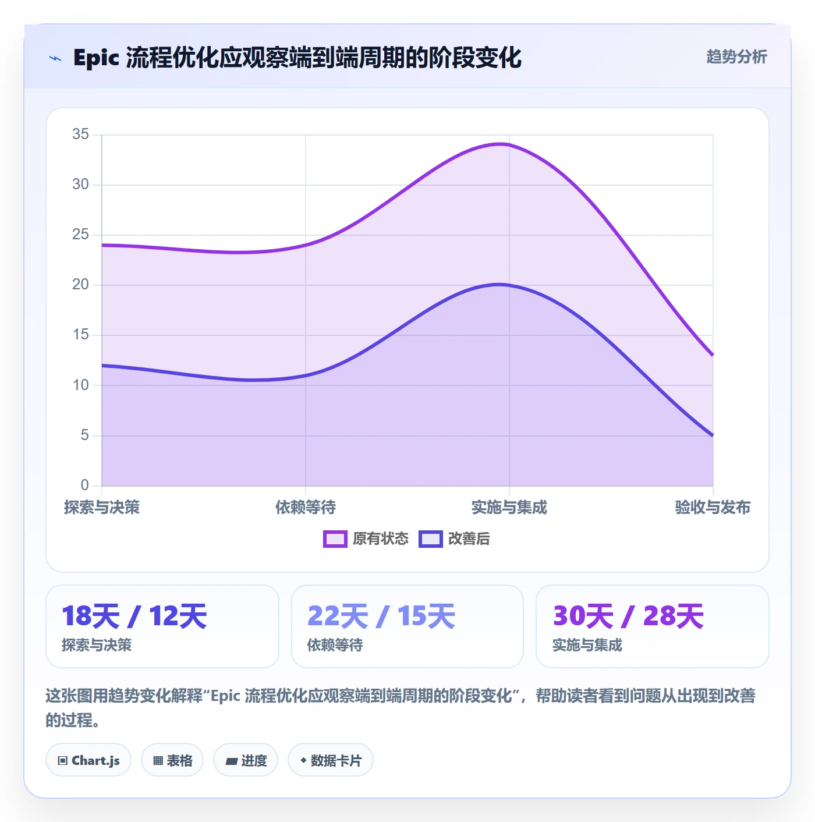Click the 实施与集成 x-axis label
The width and height of the screenshot is (815, 822).
509,508
